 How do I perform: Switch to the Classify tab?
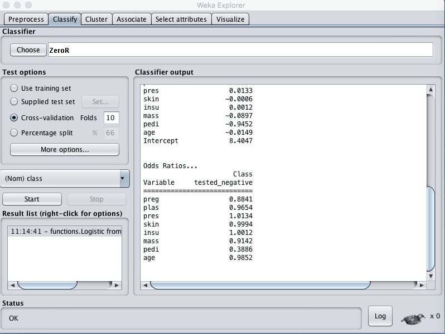coord(65,19)
